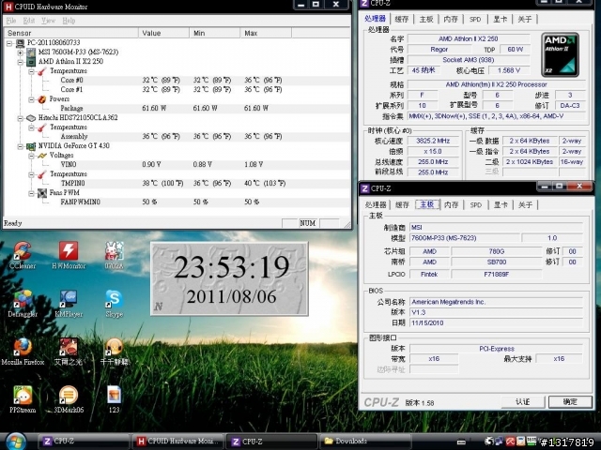The image size is (601, 450).
Task: Click the Downloads taskbar button
Action: 364,442
